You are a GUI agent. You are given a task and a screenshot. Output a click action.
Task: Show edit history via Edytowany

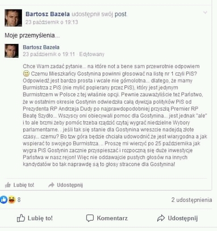tap(92, 54)
